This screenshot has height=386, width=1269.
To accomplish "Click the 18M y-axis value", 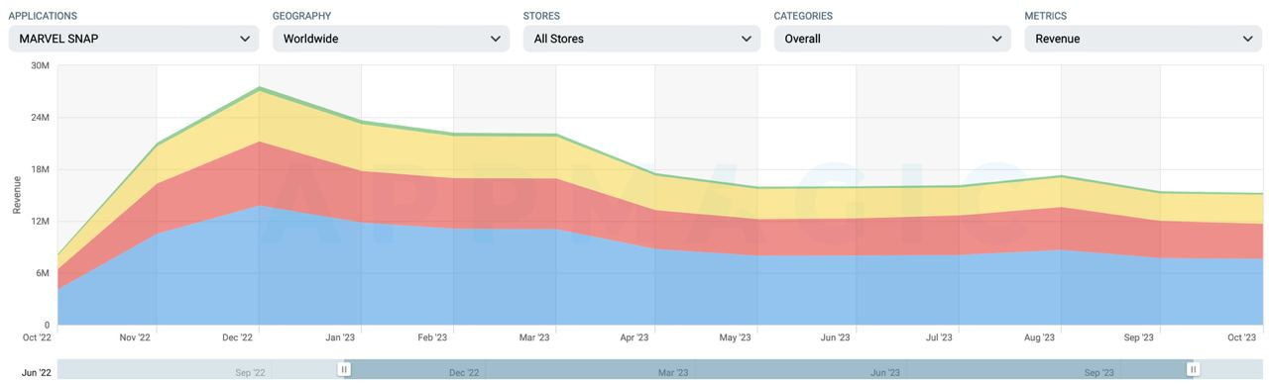I will pyautogui.click(x=41, y=169).
